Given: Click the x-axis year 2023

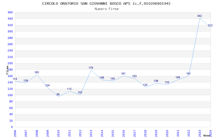Looking at the screenshot, I should pyautogui.click(x=200, y=133).
